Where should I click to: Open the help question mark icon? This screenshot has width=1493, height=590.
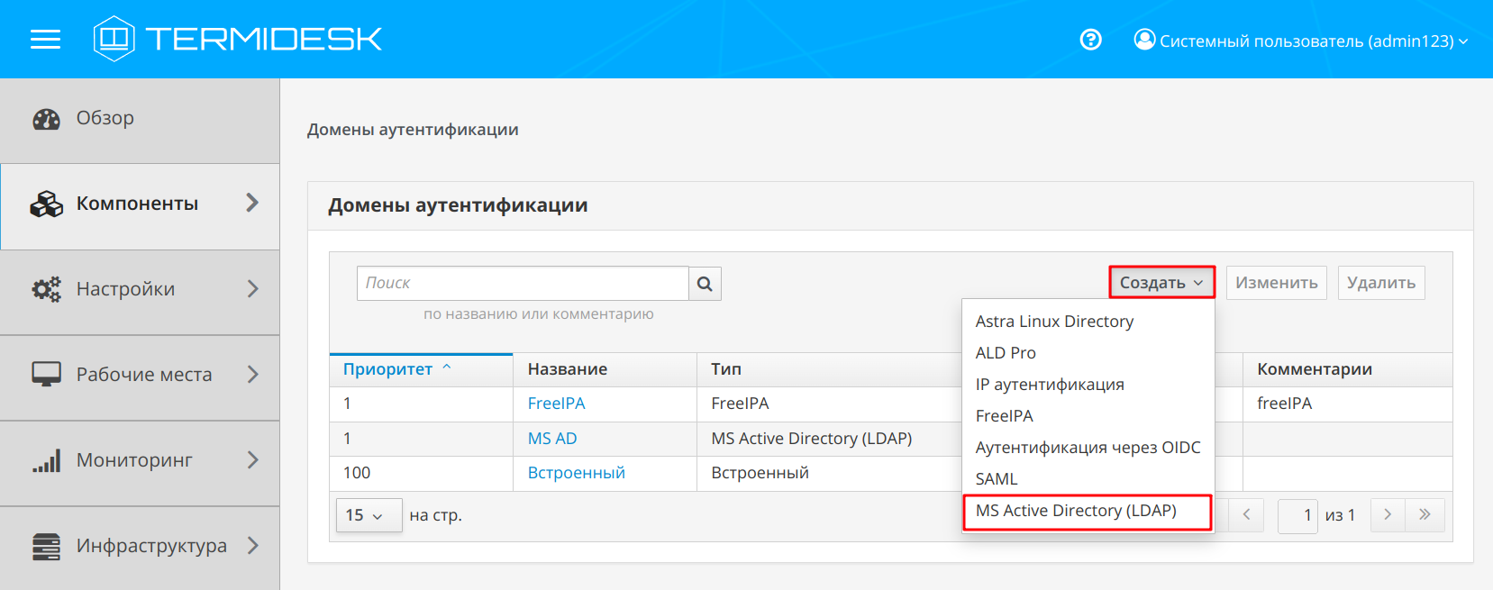[1090, 40]
